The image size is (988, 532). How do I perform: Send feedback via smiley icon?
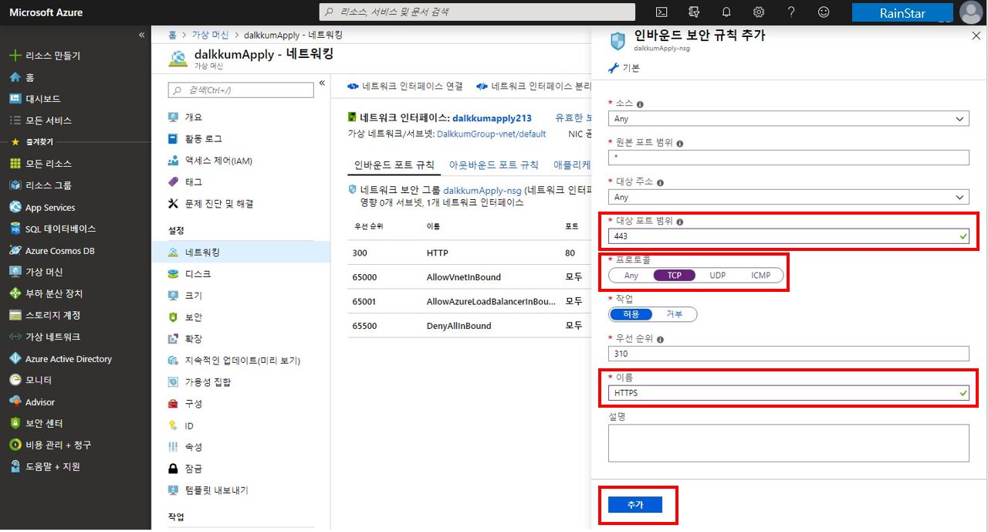click(x=824, y=12)
